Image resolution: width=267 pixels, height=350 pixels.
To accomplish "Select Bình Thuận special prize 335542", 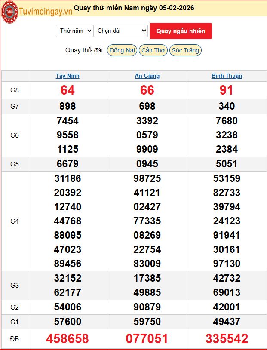I will pos(227,338).
